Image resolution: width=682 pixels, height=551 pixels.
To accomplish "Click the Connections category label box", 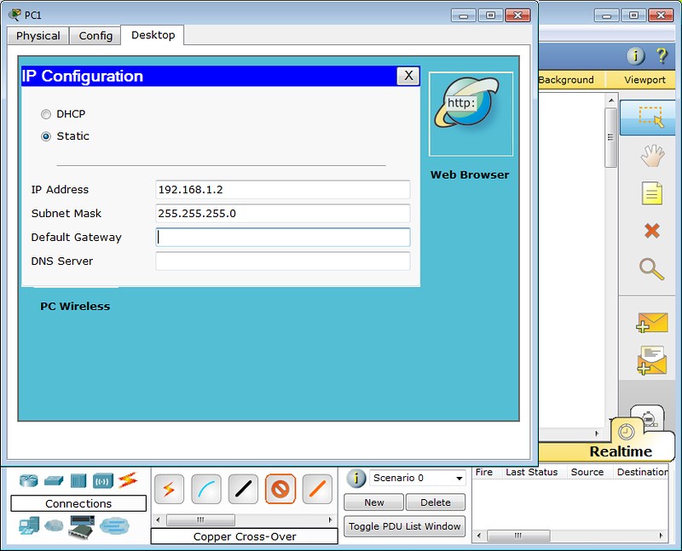I will [x=78, y=503].
